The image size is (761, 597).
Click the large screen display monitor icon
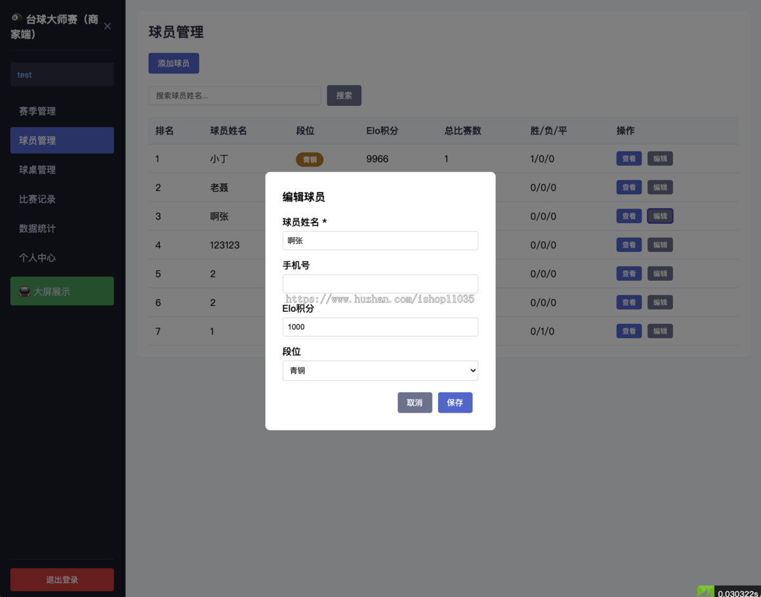pos(25,292)
